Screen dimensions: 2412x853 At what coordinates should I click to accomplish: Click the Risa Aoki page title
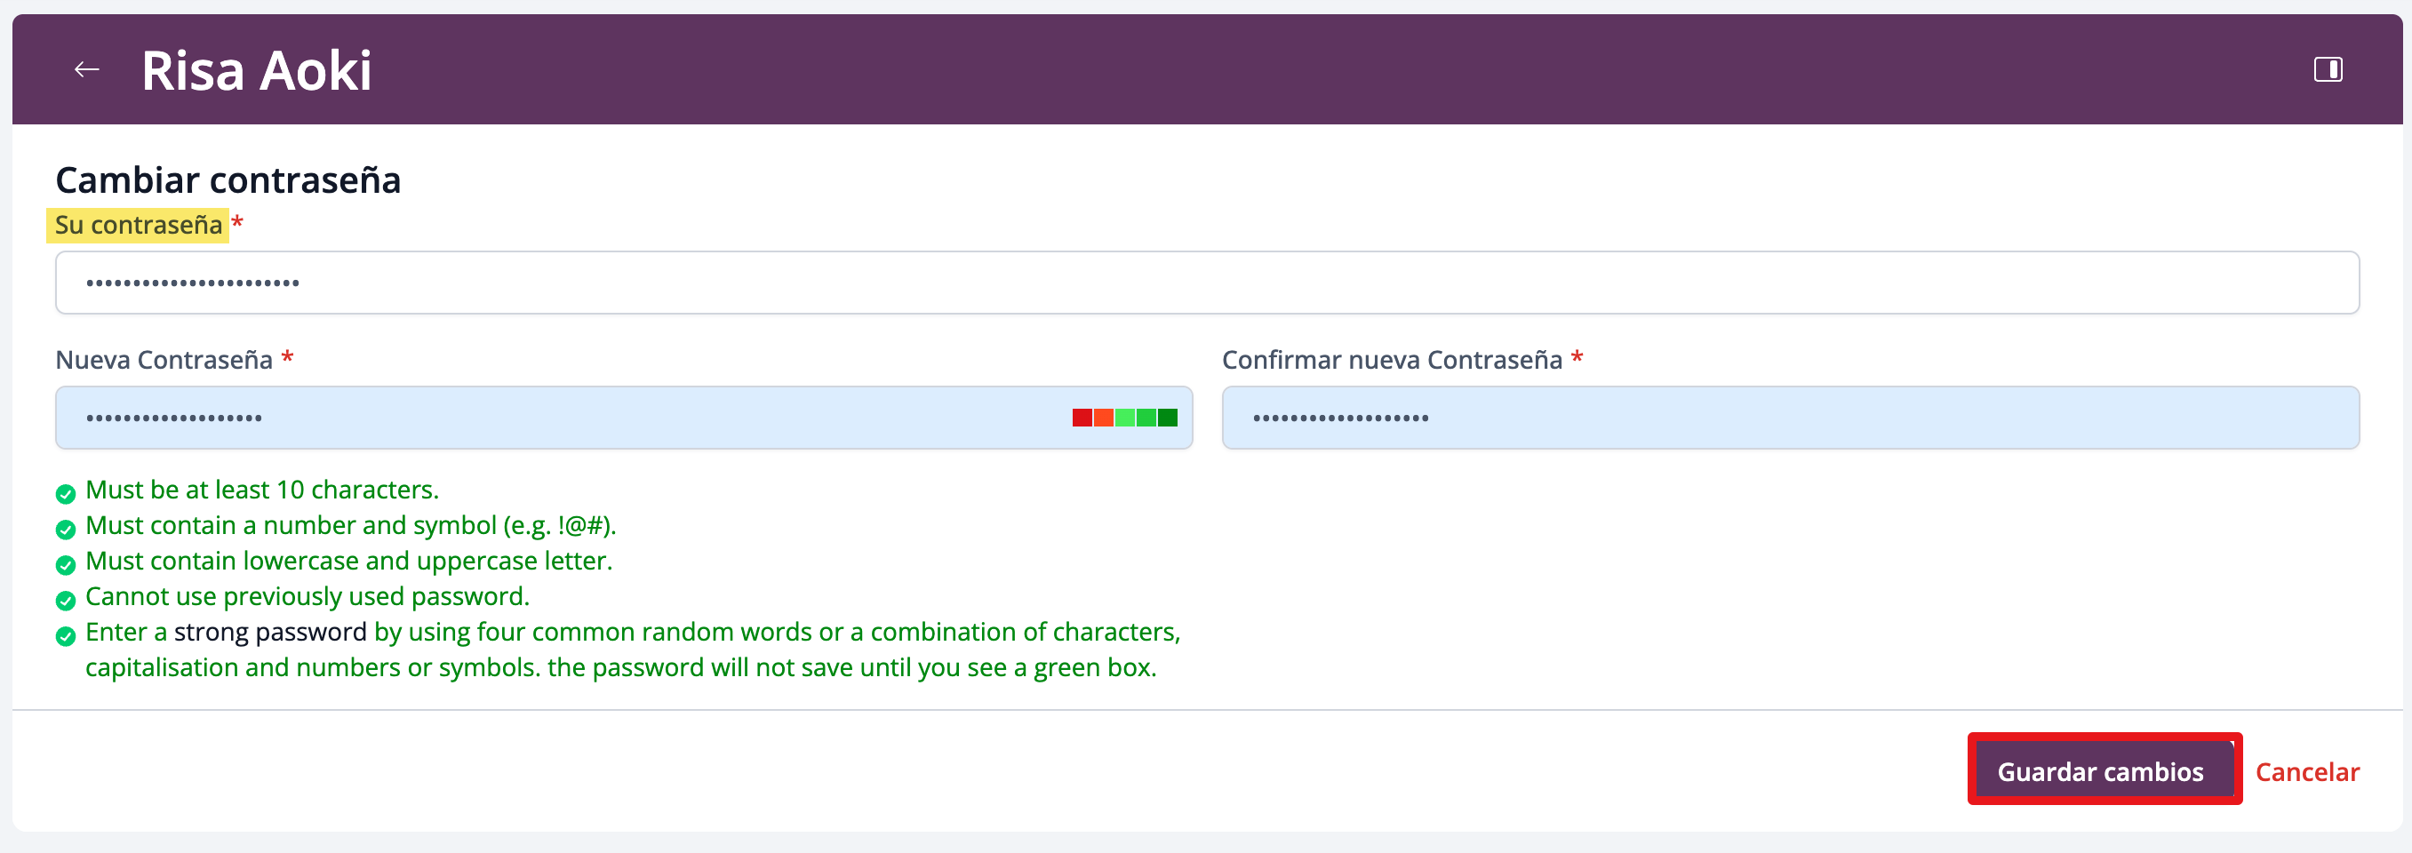[257, 70]
